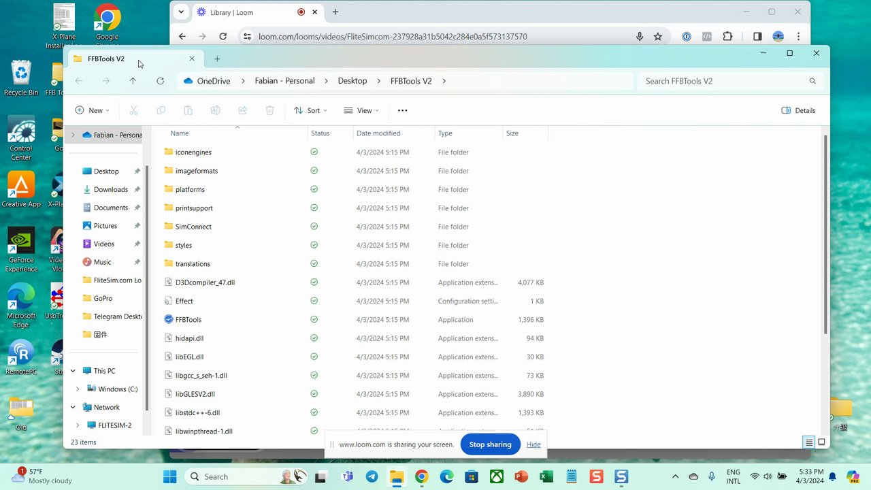Screen dimensions: 871x490
Task: Open the Sort dropdown
Action: click(x=310, y=110)
